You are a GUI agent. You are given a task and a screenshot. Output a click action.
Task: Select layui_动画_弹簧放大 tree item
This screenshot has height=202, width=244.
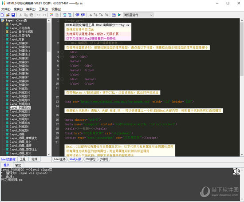(x=24, y=138)
